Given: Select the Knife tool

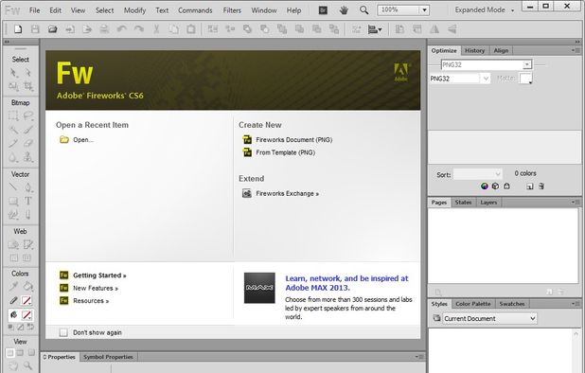Looking at the screenshot, I should [28, 215].
